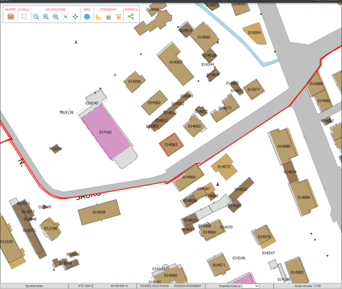Click building 014080 on the map
The height and width of the screenshot is (289, 342).
pos(283,146)
